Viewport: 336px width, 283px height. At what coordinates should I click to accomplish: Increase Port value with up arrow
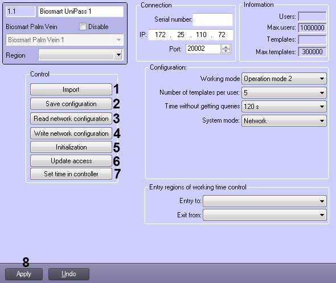click(226, 47)
